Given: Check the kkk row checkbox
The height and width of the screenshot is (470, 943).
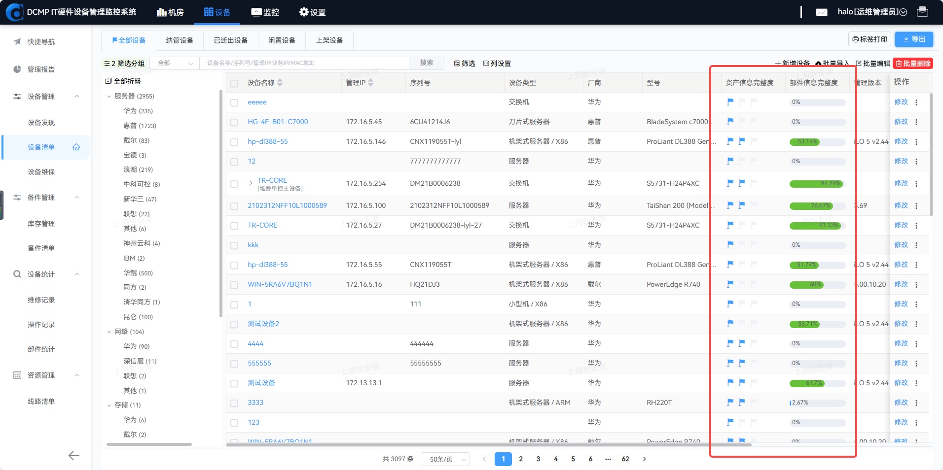Looking at the screenshot, I should click(234, 246).
